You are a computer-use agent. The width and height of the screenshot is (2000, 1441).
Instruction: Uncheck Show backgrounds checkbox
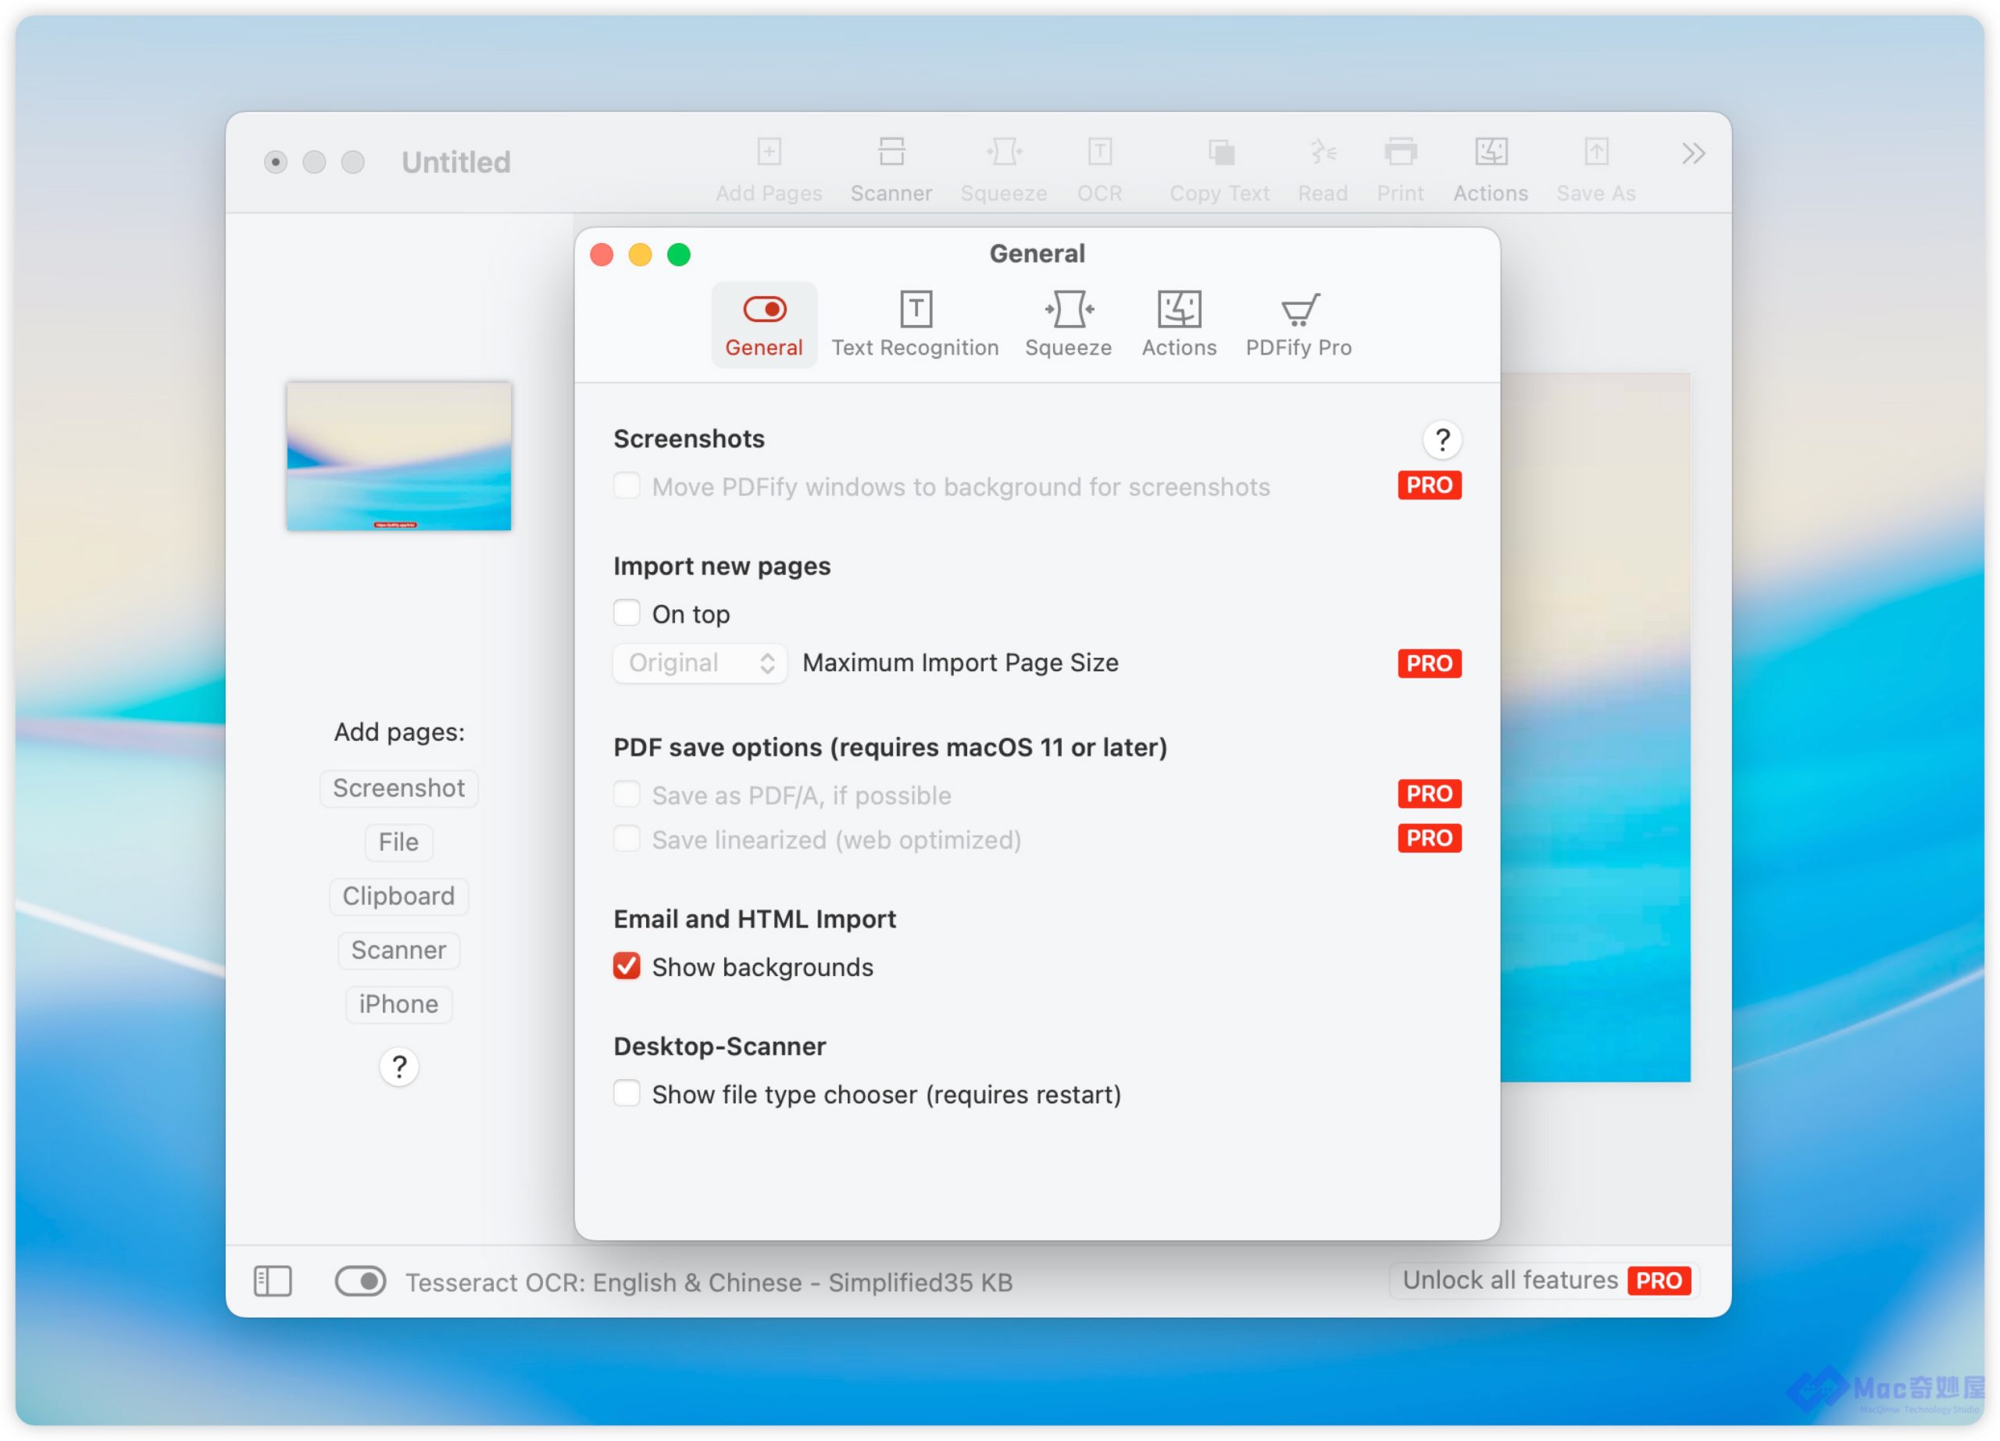click(627, 967)
